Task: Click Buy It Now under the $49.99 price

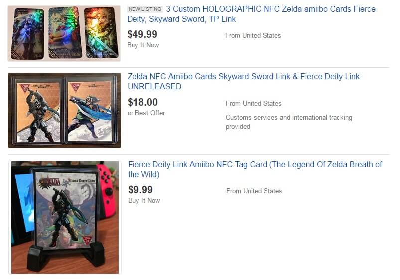Action: [143, 45]
